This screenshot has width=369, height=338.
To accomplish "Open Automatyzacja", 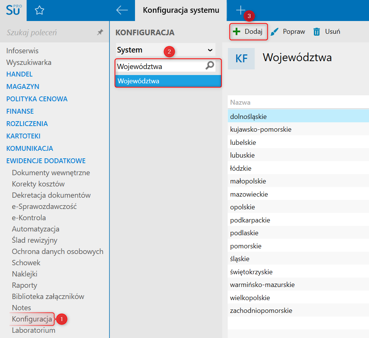I will (x=36, y=229).
